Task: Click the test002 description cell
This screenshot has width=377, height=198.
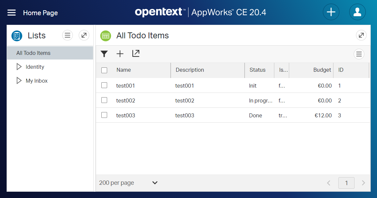Action: pyautogui.click(x=185, y=101)
